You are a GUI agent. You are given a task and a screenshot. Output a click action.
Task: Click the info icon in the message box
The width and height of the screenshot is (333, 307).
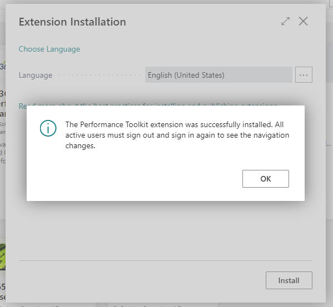tap(48, 128)
